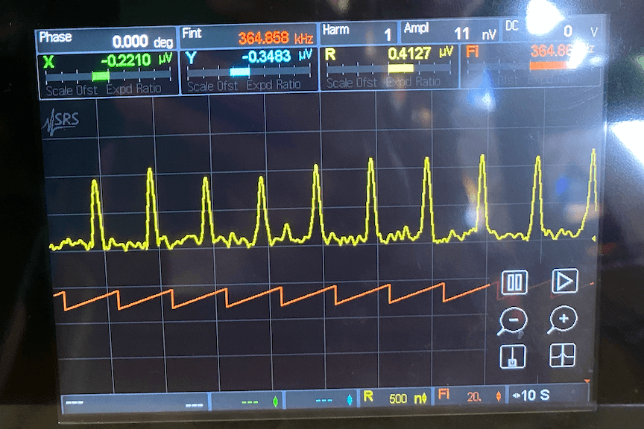Pause the strip chart scrolling

[x=514, y=282]
